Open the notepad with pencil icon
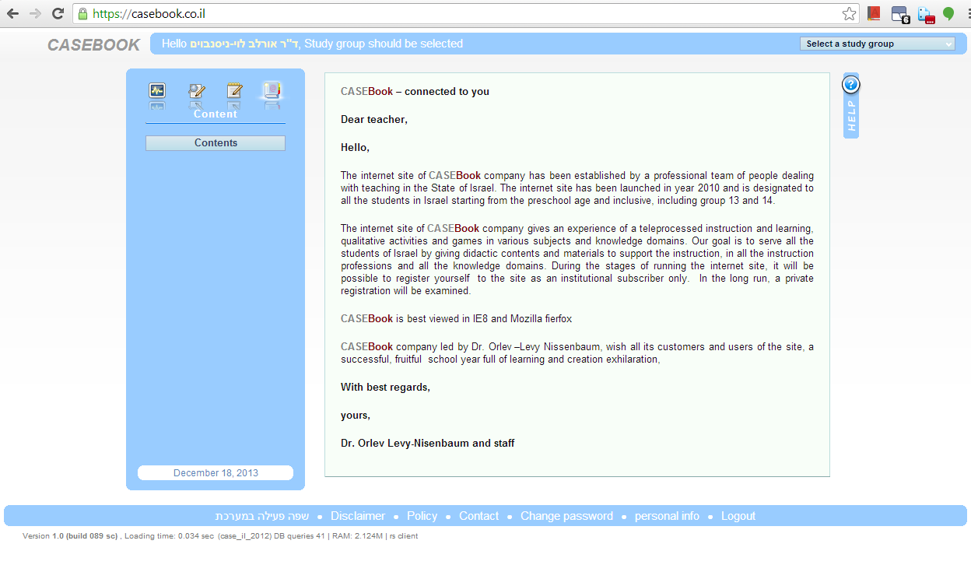The height and width of the screenshot is (565, 971). click(234, 90)
